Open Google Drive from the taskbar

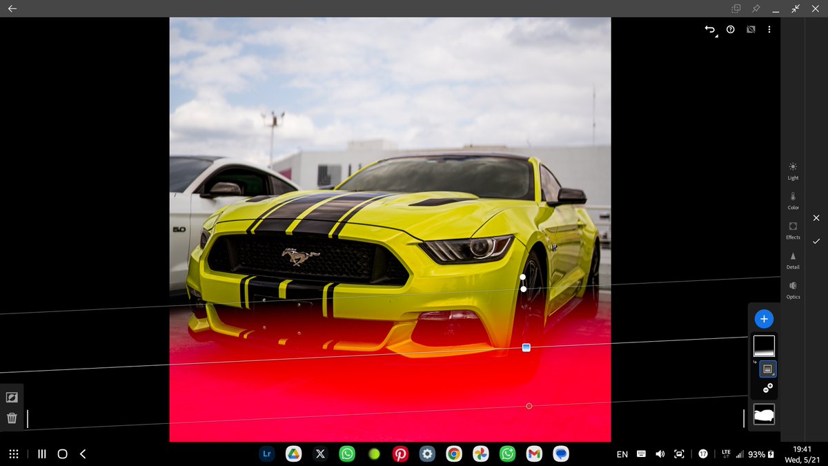[293, 454]
